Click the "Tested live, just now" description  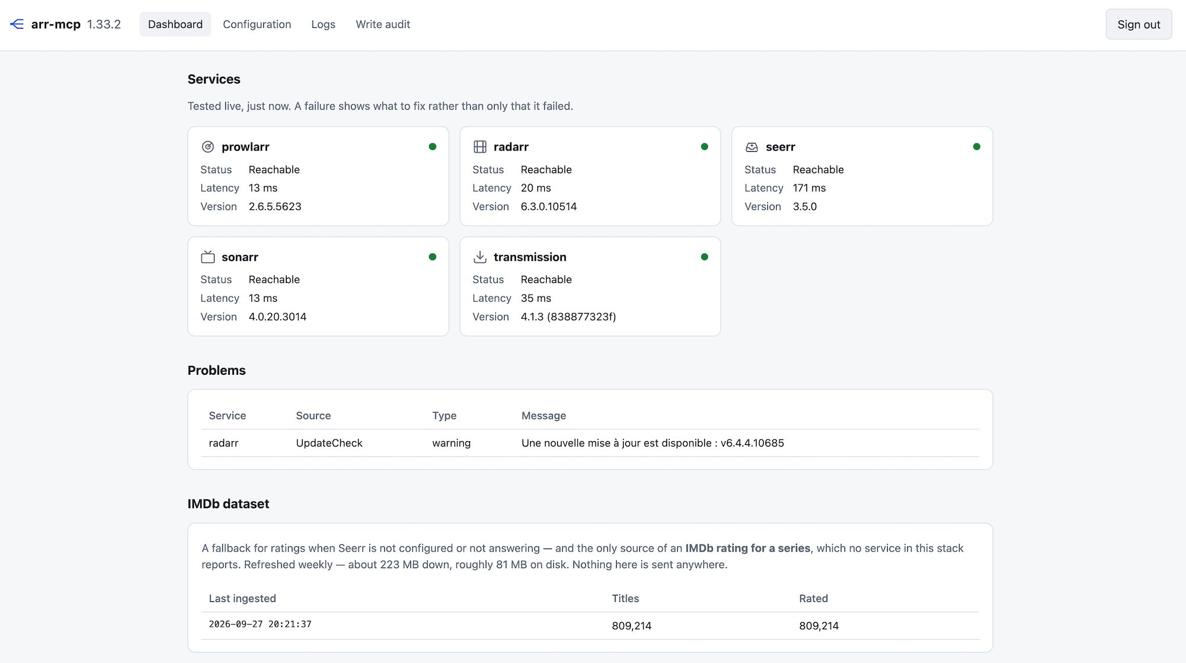380,106
